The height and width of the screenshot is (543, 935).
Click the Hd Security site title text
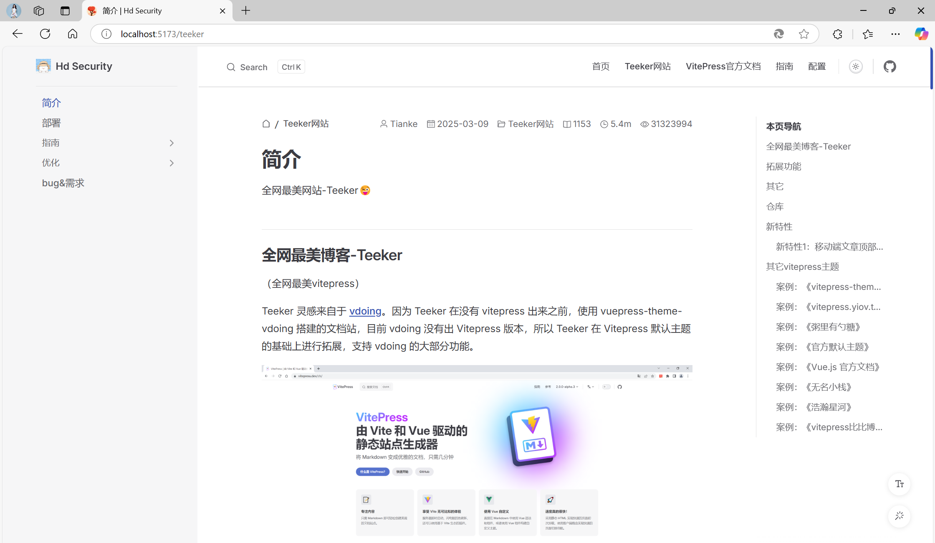pyautogui.click(x=84, y=66)
